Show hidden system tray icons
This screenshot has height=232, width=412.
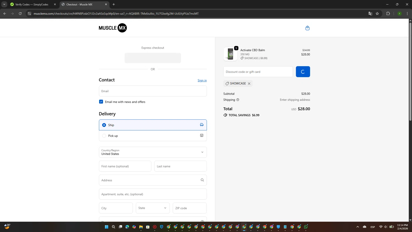pos(358,227)
